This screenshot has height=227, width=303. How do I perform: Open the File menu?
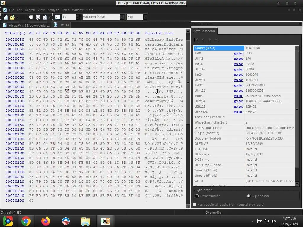pyautogui.click(x=12, y=10)
